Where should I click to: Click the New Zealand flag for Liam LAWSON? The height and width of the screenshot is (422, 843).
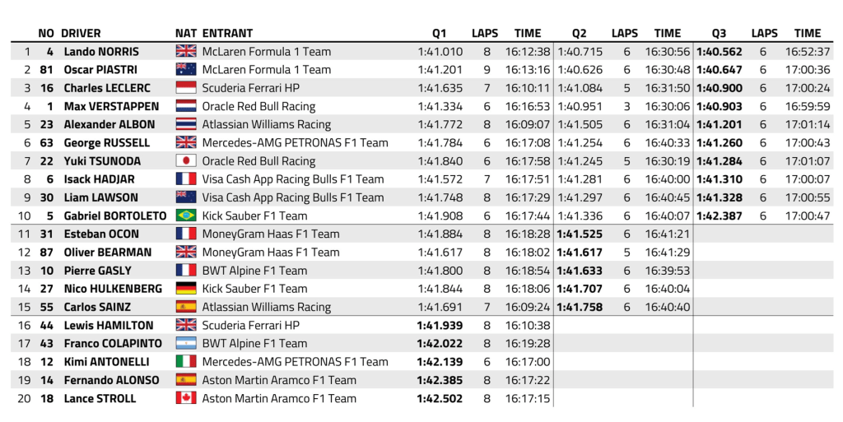(186, 197)
